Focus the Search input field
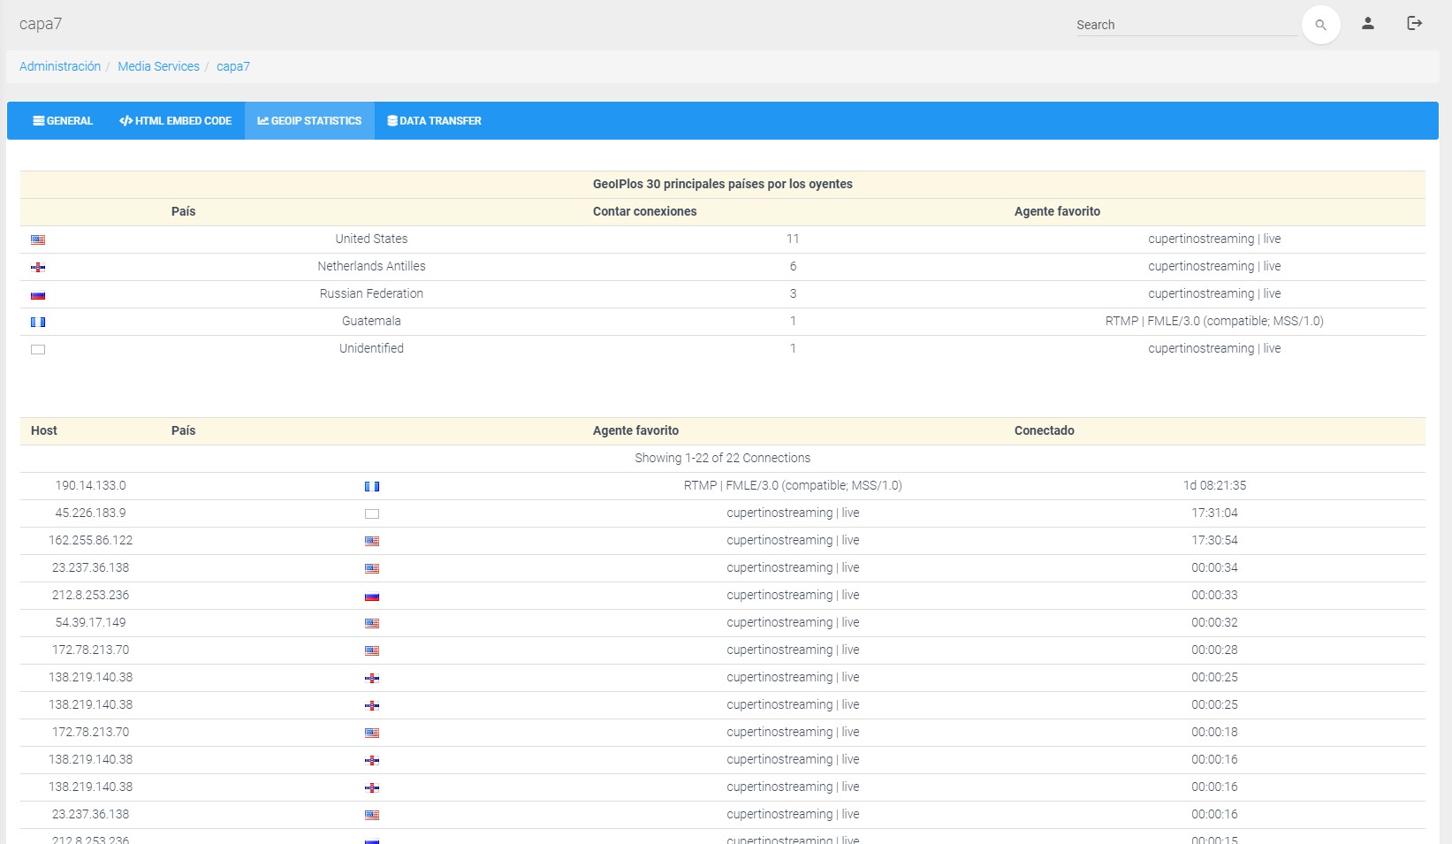Screen dimensions: 1452x844 1184,25
